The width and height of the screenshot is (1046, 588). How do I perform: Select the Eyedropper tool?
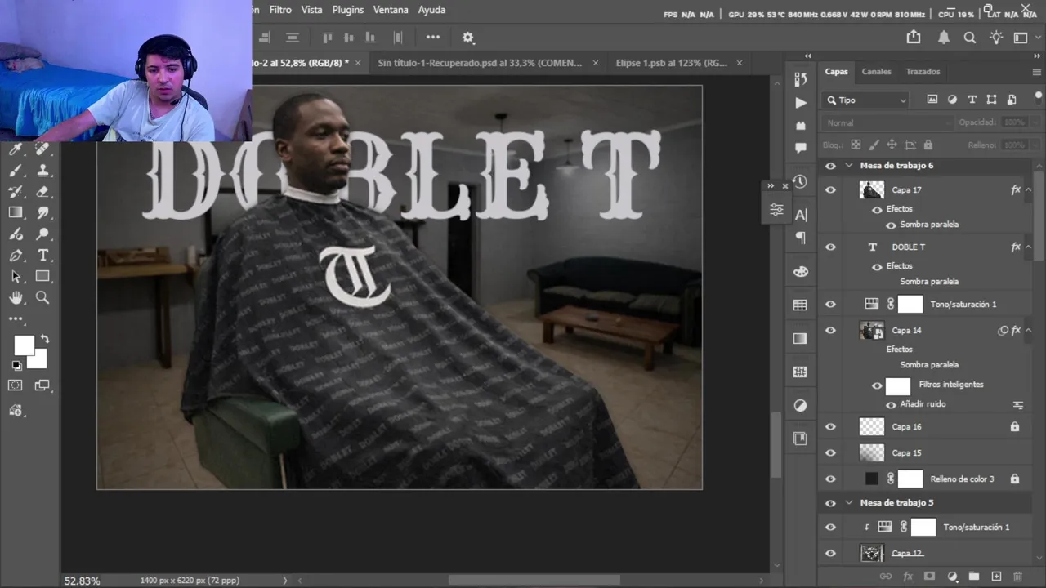(x=16, y=149)
